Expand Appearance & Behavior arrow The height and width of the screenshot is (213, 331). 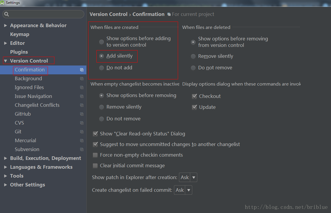pyautogui.click(x=6, y=25)
